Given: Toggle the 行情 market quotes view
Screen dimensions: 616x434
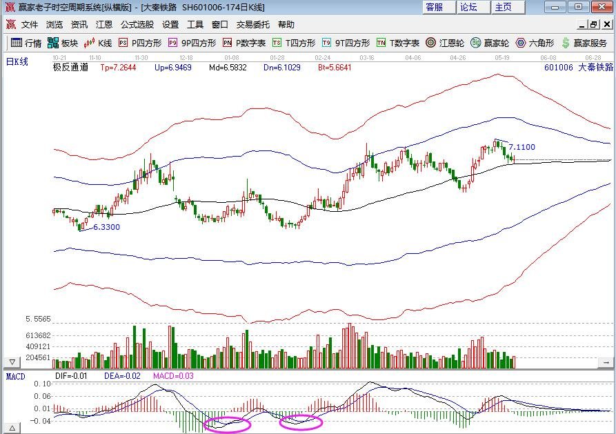Looking at the screenshot, I should (x=26, y=42).
